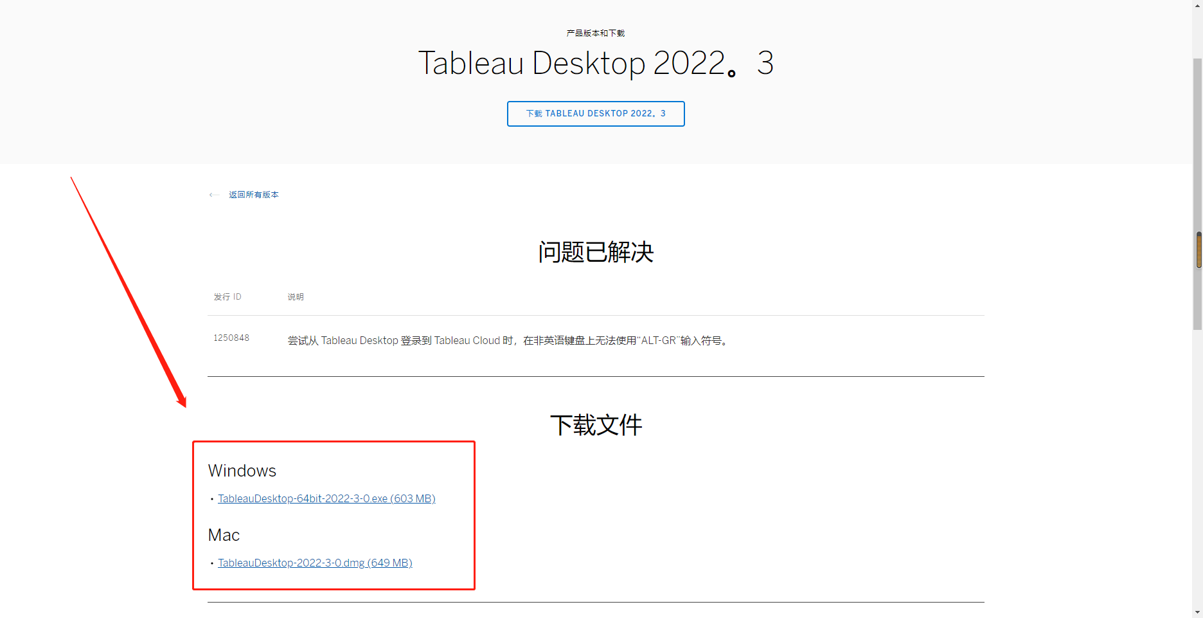Click the 产品版本和下载 breadcrumb text
The width and height of the screenshot is (1203, 618).
pos(596,33)
